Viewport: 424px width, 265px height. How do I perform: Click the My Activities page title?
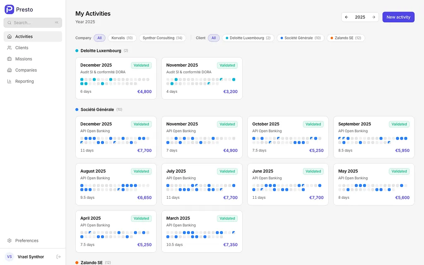click(x=93, y=14)
